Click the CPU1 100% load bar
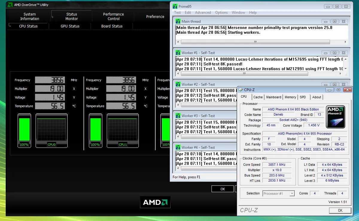The width and height of the screenshot is (359, 221). click(95, 130)
